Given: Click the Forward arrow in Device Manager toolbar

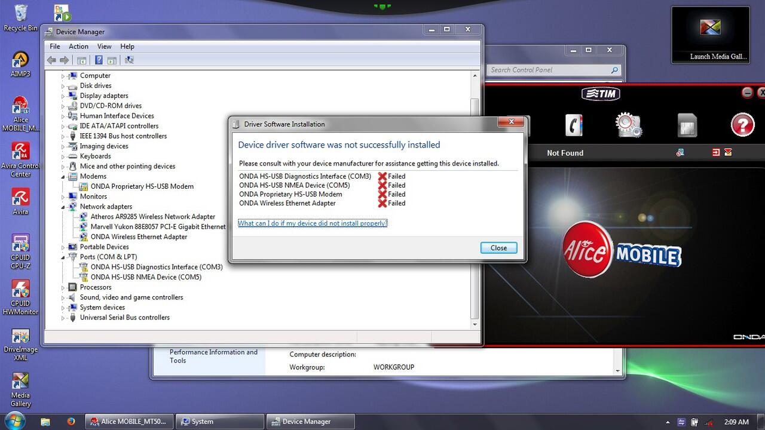Looking at the screenshot, I should coord(64,60).
